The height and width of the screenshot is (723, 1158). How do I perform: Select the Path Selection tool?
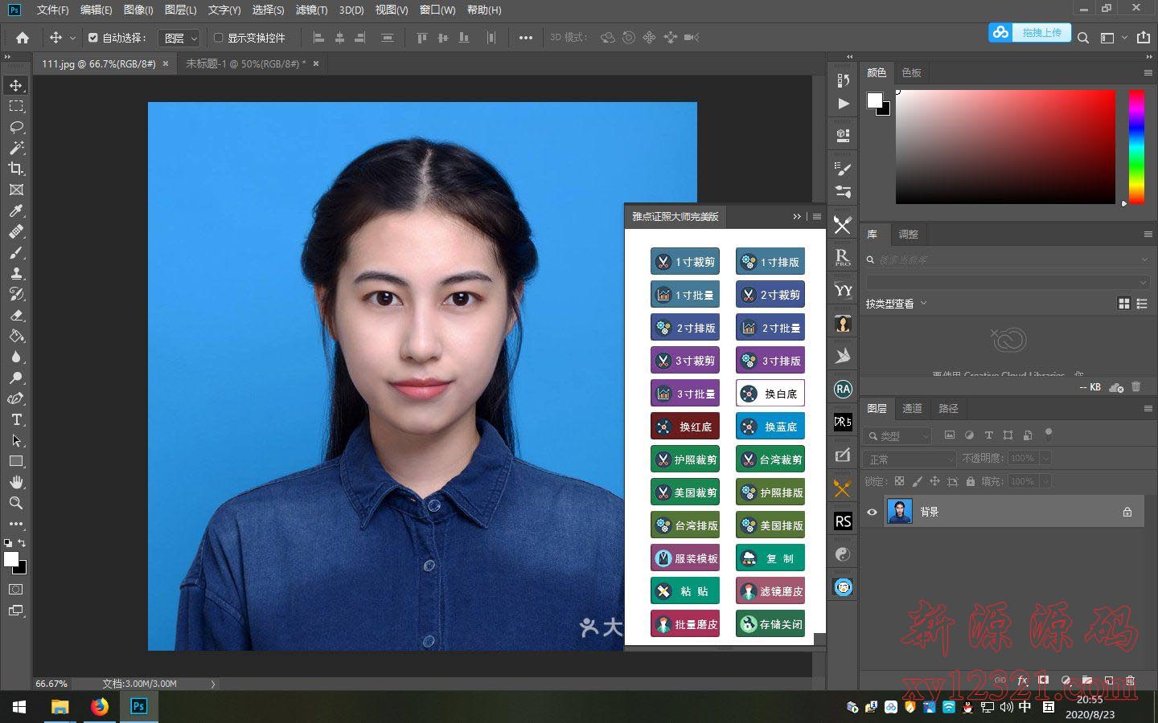tap(16, 440)
